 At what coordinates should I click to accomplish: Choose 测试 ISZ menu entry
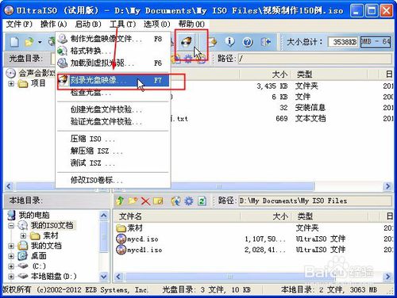[114, 163]
